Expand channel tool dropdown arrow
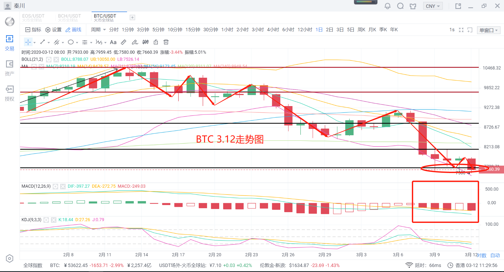Image resolution: width=504 pixels, height=272 pixels. point(63,43)
